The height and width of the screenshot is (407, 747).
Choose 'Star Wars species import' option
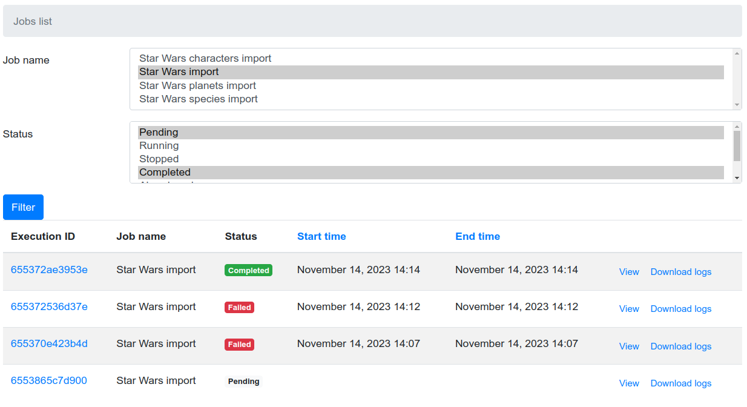[x=430, y=99]
